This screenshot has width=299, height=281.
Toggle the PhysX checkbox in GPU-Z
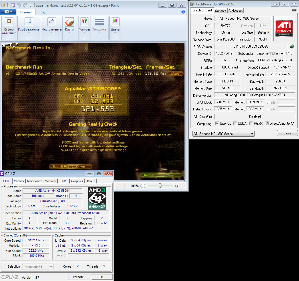click(x=251, y=124)
